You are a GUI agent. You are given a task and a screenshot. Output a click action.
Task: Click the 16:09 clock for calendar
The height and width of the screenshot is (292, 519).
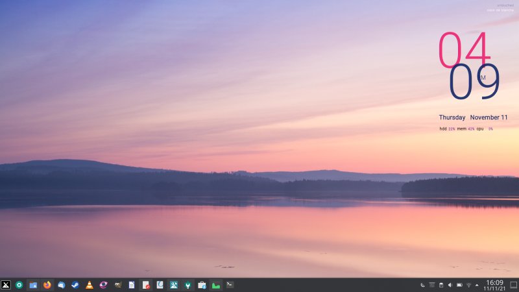[x=494, y=285]
